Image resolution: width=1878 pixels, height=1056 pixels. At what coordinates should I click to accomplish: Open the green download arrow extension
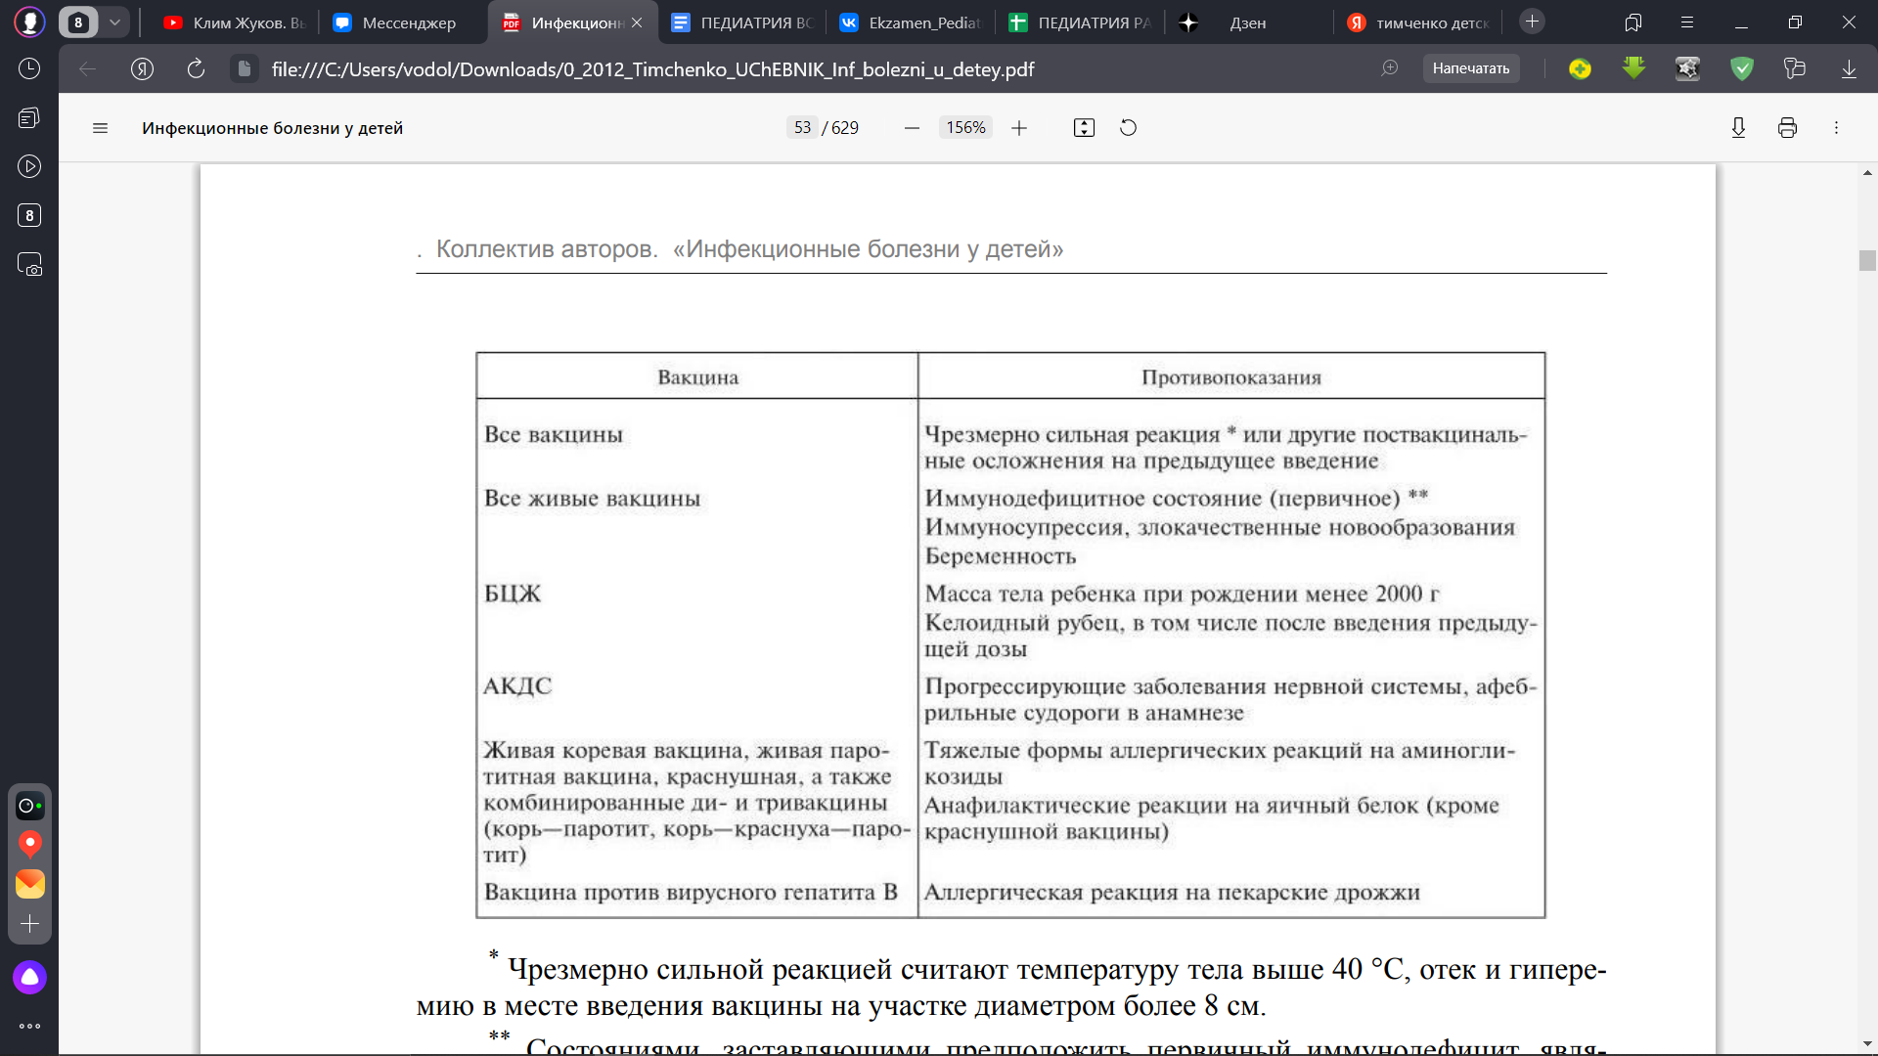coord(1633,68)
